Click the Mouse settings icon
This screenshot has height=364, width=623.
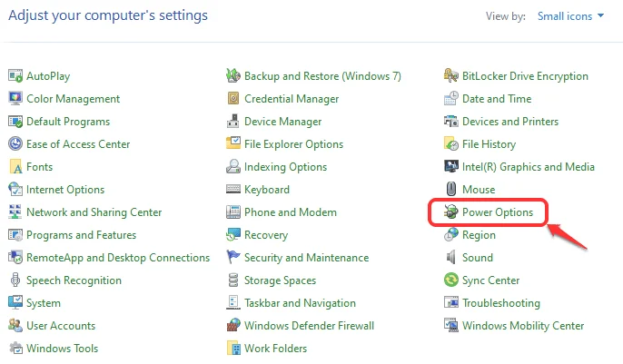[x=451, y=189]
